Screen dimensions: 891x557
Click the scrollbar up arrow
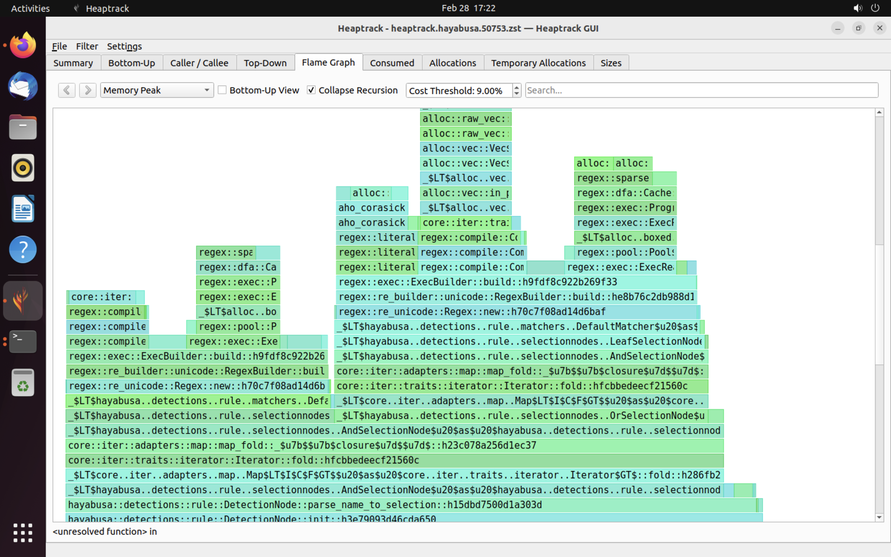(879, 112)
